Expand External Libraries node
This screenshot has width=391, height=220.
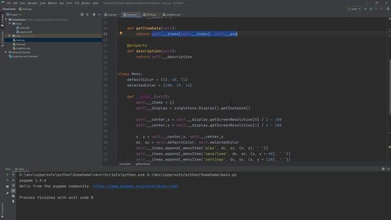pos(5,53)
